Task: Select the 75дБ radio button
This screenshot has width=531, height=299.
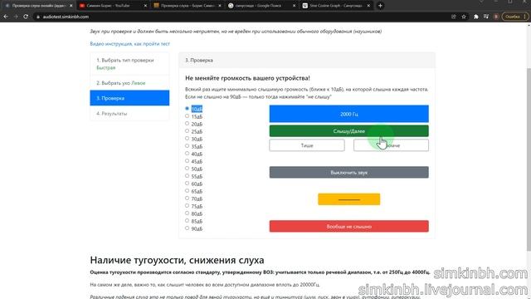Action: coord(187,205)
